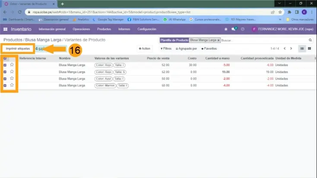Open the Operaciones menu
The image size is (317, 178).
click(x=81, y=29)
